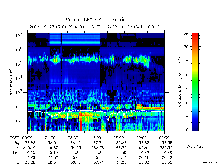Click the Lon value '245.10'
This screenshot has height=164, width=219.
pyautogui.click(x=30, y=148)
